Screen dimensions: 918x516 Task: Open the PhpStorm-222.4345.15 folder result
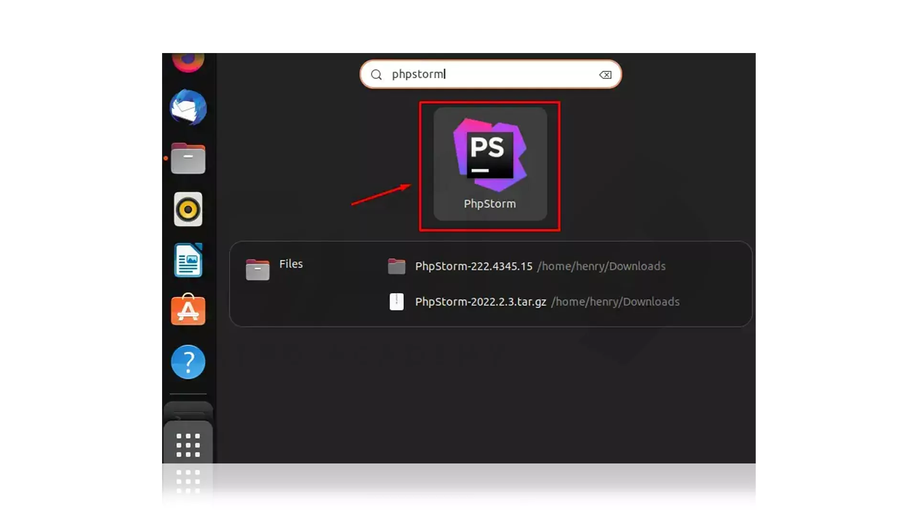click(526, 266)
